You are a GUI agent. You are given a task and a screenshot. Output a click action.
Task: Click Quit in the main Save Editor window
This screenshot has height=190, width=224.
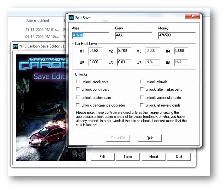[x=179, y=157]
